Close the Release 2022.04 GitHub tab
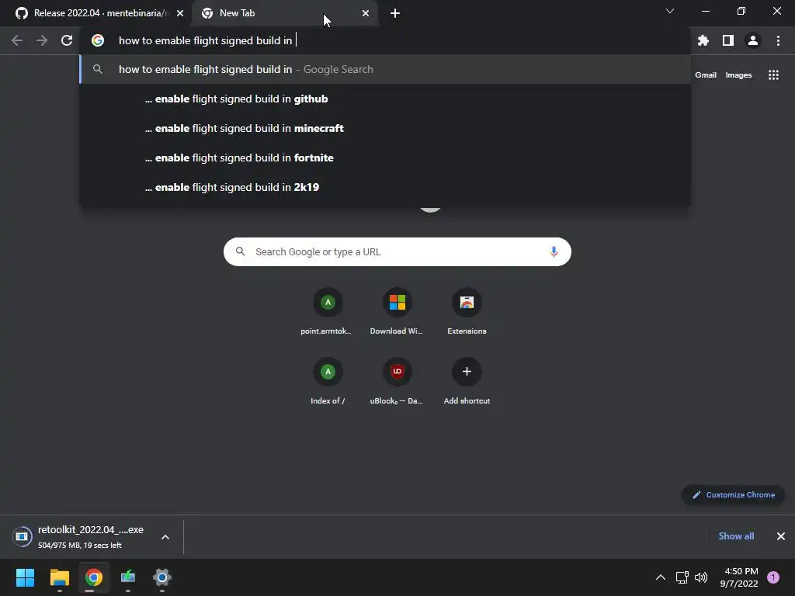The image size is (795, 596). pos(180,13)
